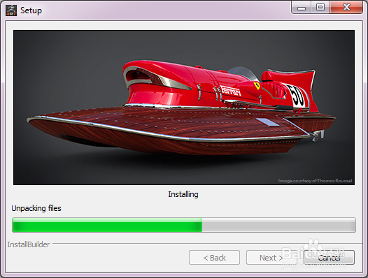Click the disabled Next button
The height and width of the screenshot is (278, 368).
click(271, 258)
